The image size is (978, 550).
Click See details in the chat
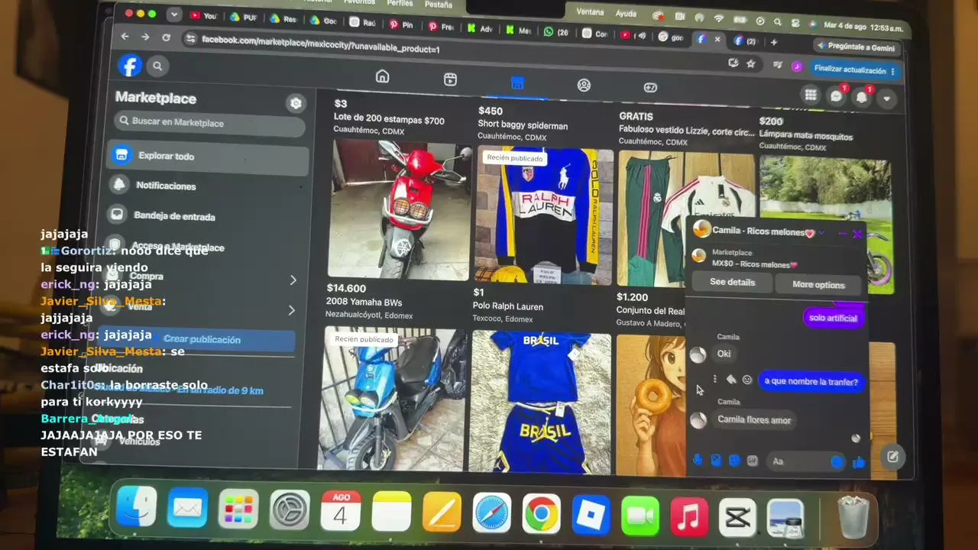(732, 283)
